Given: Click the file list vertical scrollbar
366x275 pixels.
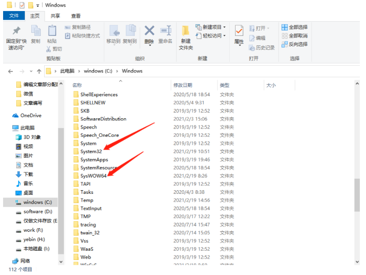Looking at the screenshot, I should (x=357, y=194).
